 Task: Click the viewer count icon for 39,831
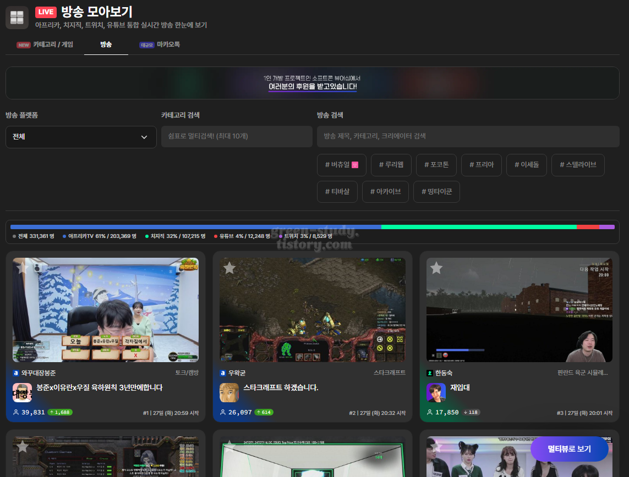pyautogui.click(x=16, y=412)
